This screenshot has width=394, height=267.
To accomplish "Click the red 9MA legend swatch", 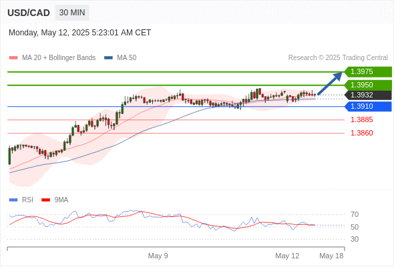I will 45,200.
